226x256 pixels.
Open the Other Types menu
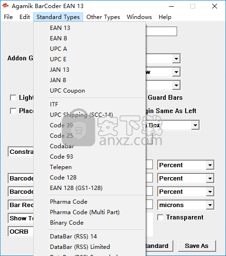pyautogui.click(x=103, y=17)
